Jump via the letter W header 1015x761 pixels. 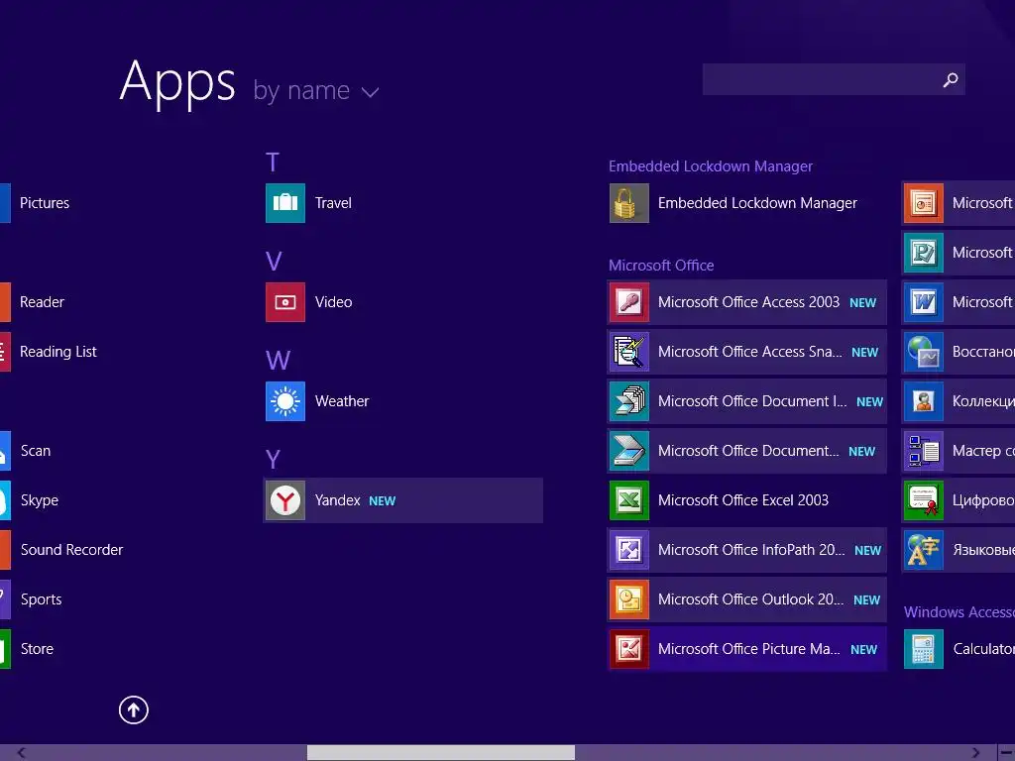[278, 361]
